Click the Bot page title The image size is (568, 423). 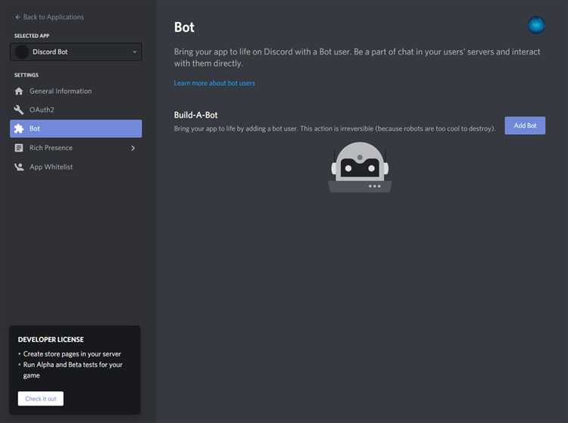[184, 27]
